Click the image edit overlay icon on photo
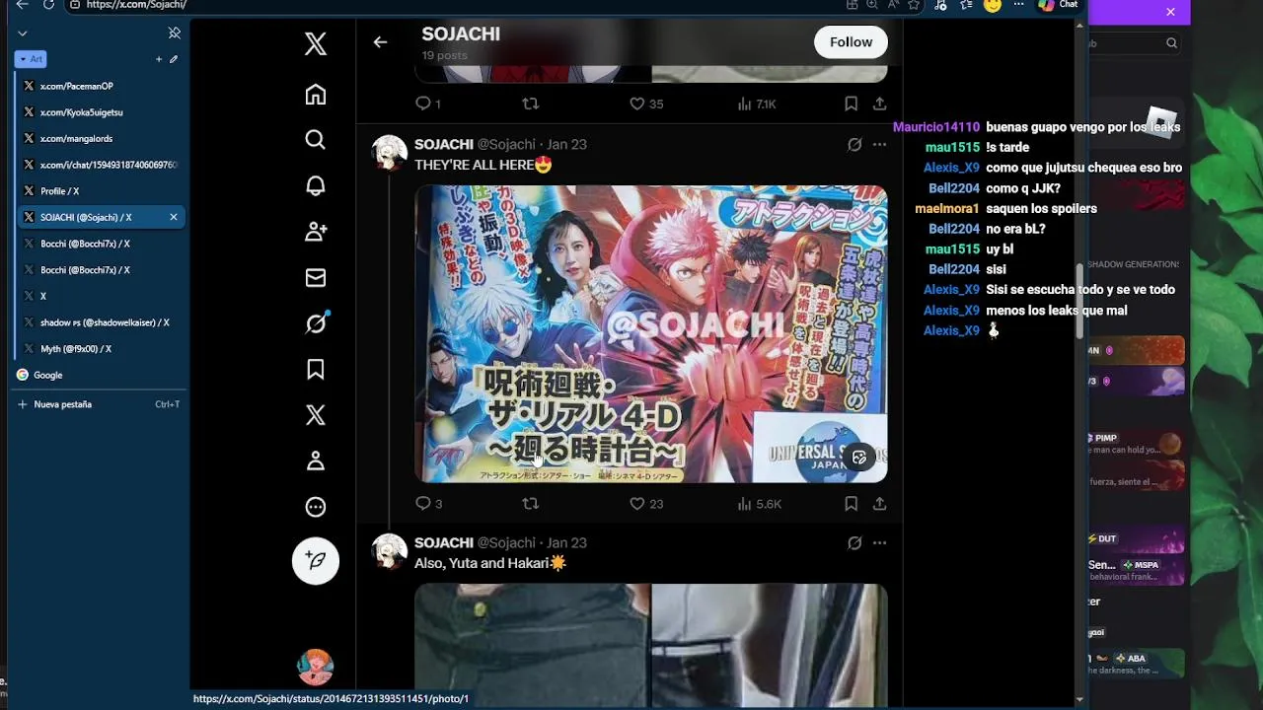Viewport: 1263px width, 710px height. tap(859, 457)
